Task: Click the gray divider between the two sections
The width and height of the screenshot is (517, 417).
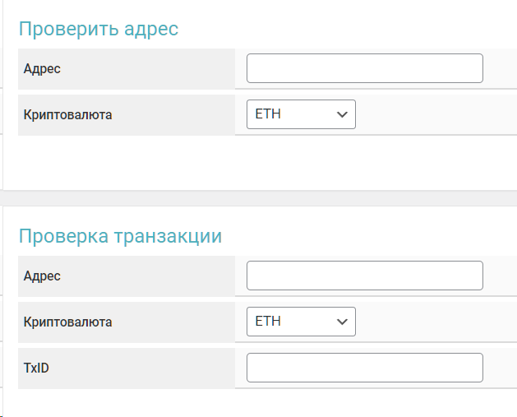Action: [x=260, y=198]
